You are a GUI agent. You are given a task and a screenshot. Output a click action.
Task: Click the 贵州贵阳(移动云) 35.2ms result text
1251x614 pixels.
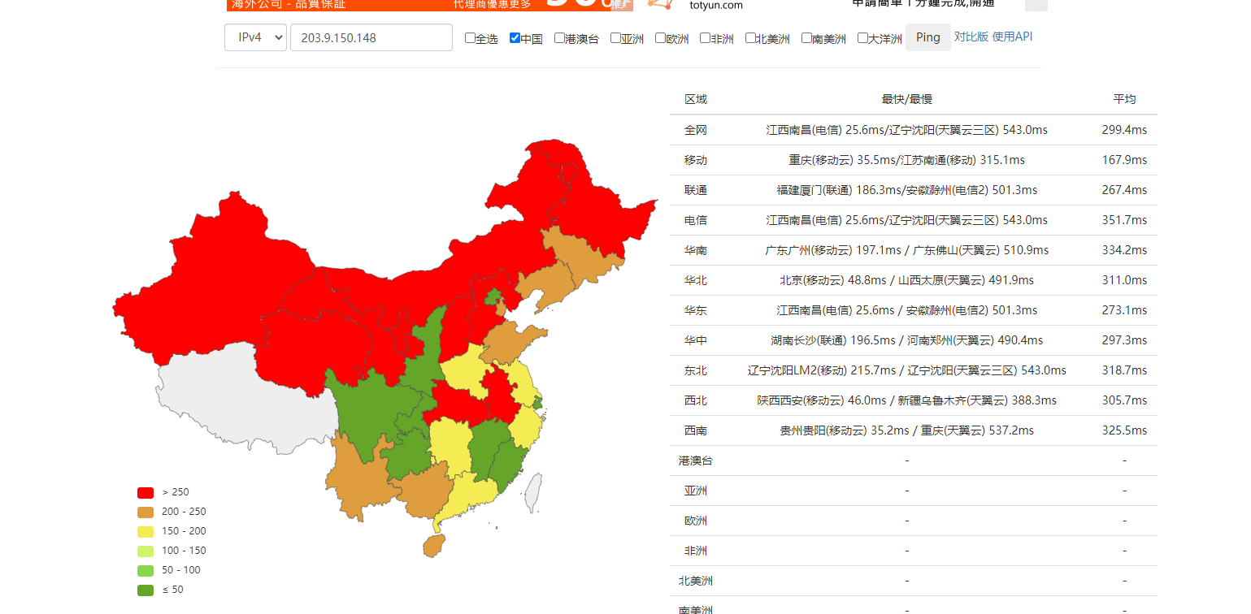845,430
